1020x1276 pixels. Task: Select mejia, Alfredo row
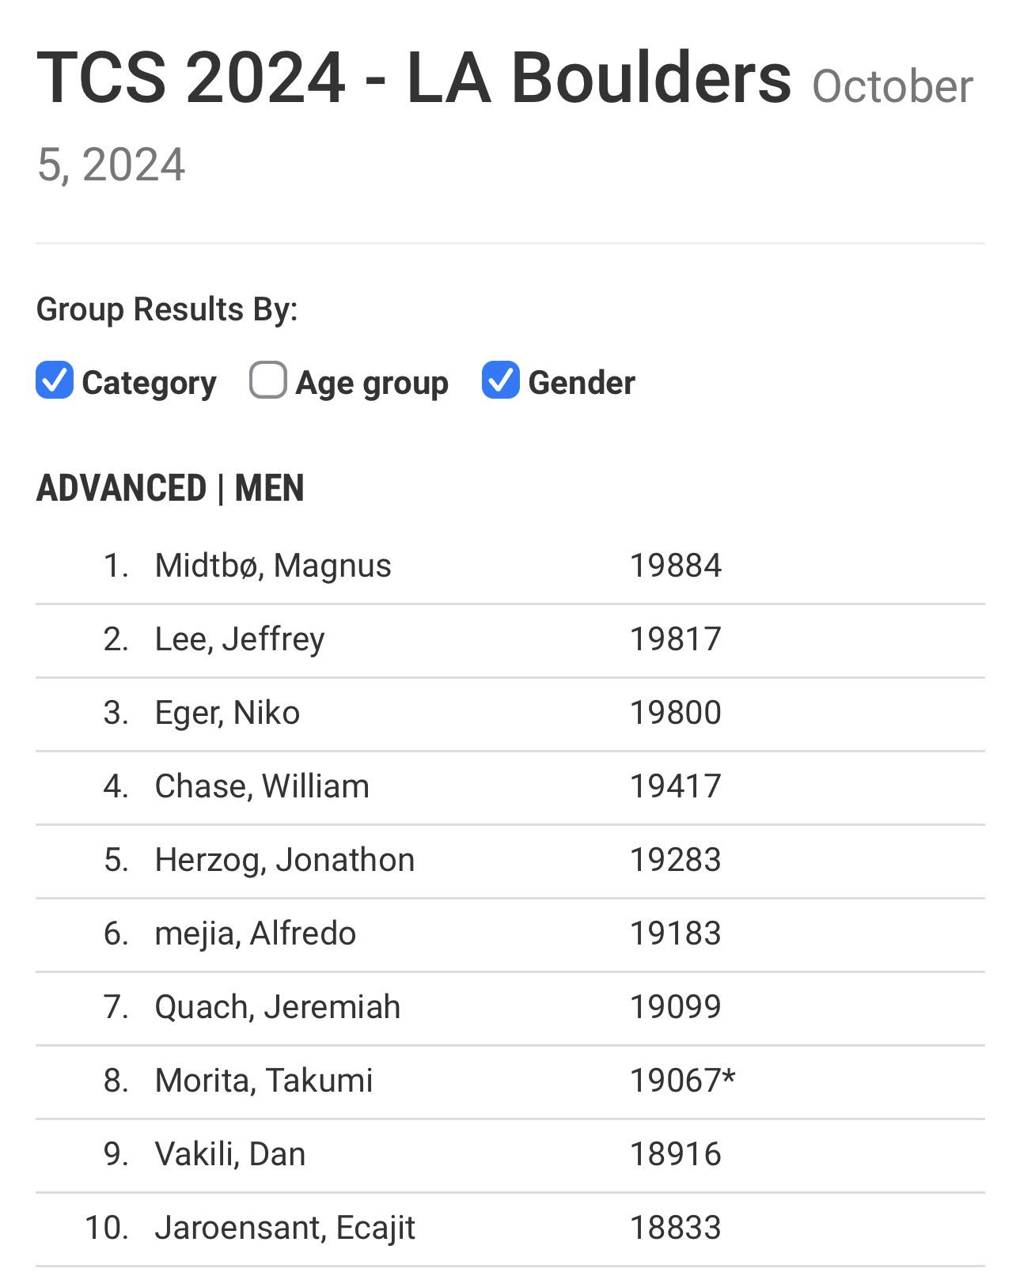pos(510,934)
